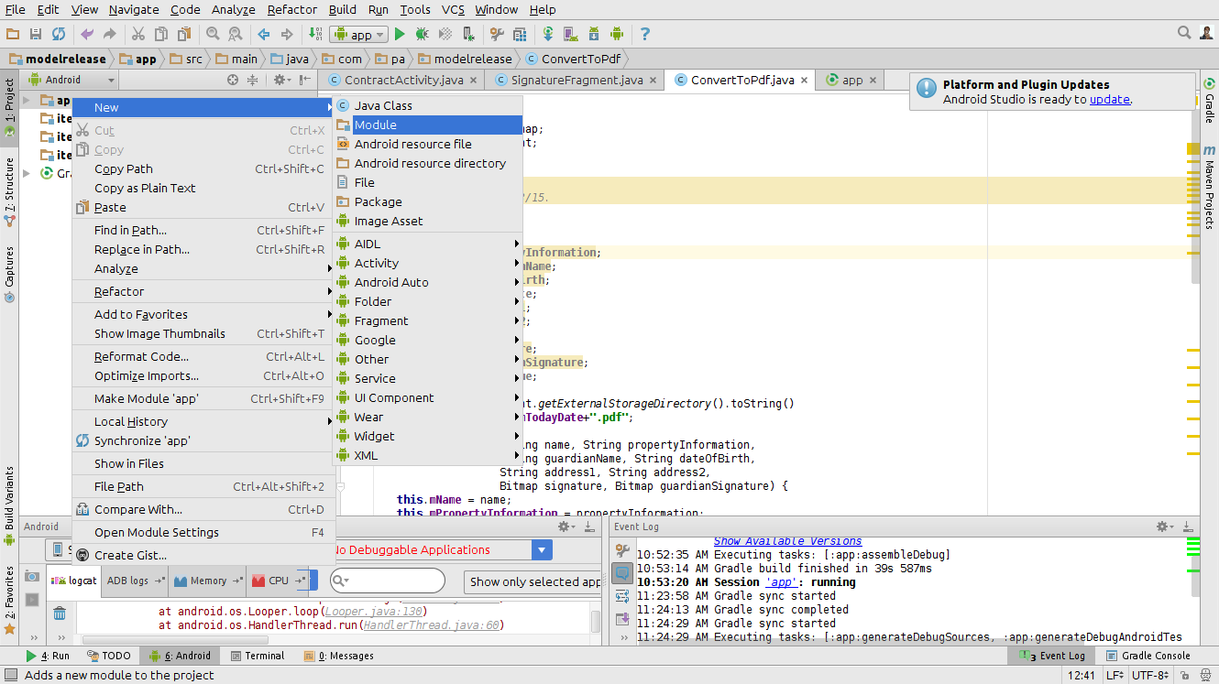The width and height of the screenshot is (1219, 684).
Task: Run 'app' with the green play icon
Action: click(400, 34)
